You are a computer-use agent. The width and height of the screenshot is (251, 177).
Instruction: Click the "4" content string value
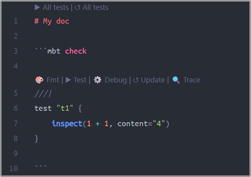click(x=159, y=123)
